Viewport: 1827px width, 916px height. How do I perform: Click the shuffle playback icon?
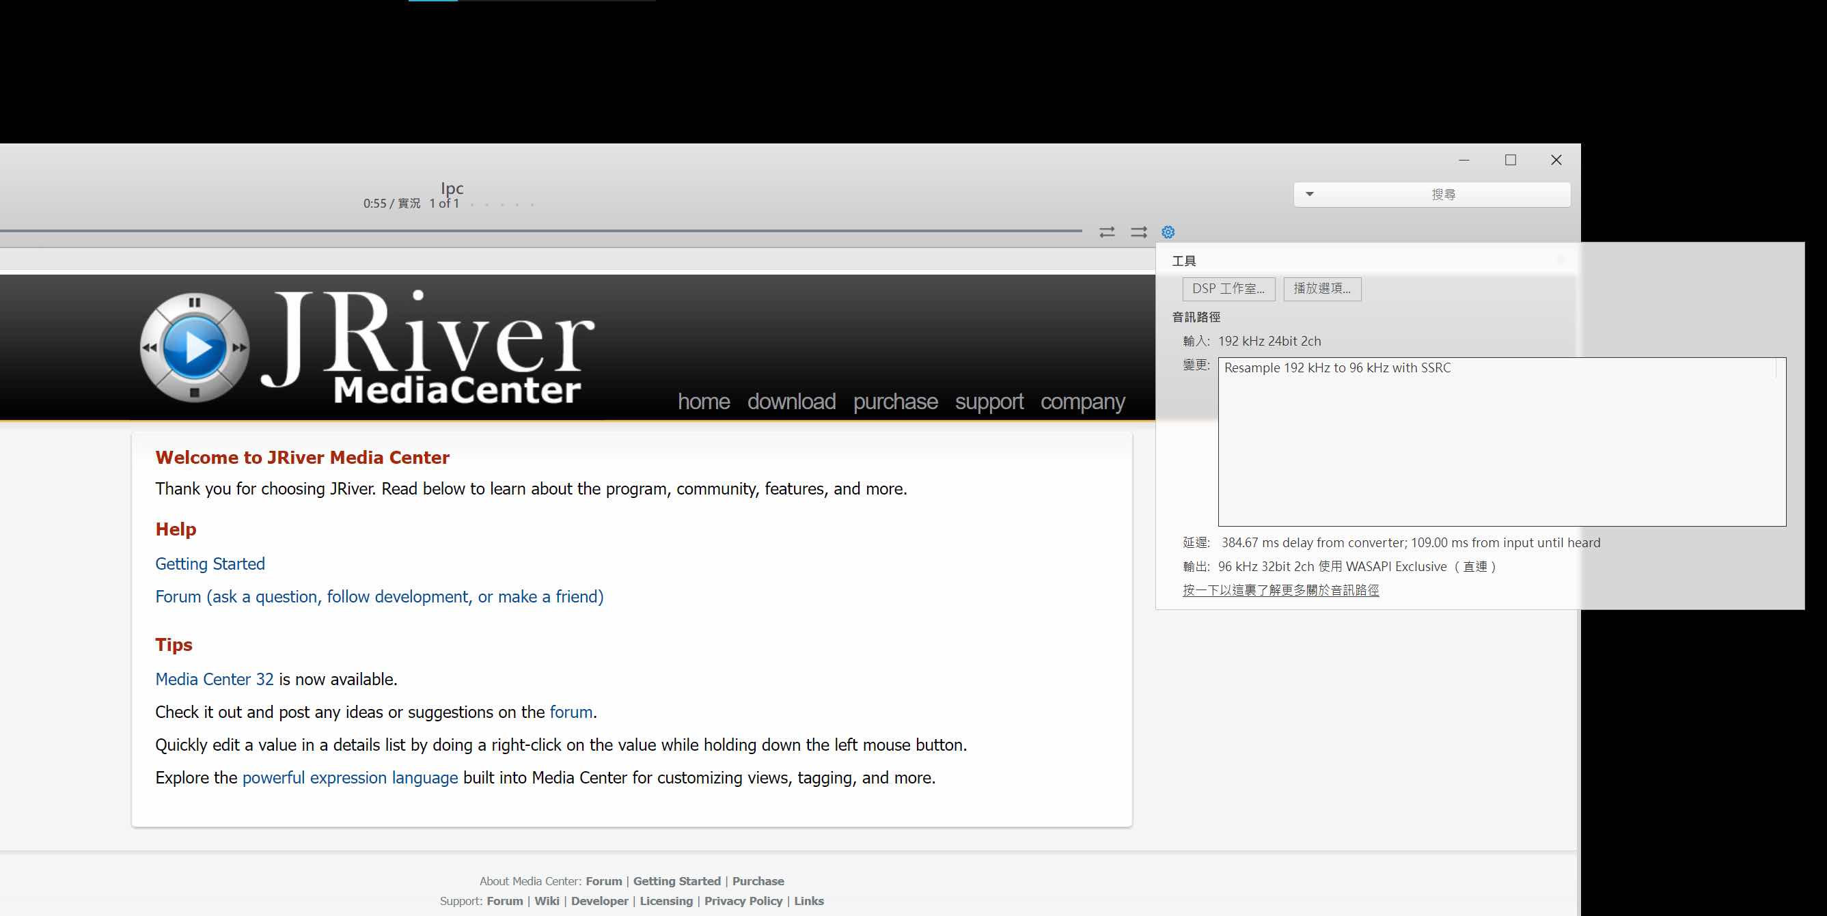pos(1138,232)
